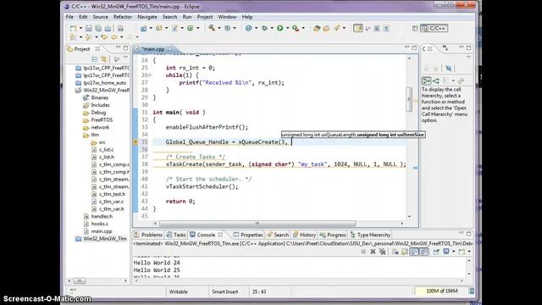Toggle Show Console on standard output change
This screenshot has width=542, height=305.
(414, 252)
